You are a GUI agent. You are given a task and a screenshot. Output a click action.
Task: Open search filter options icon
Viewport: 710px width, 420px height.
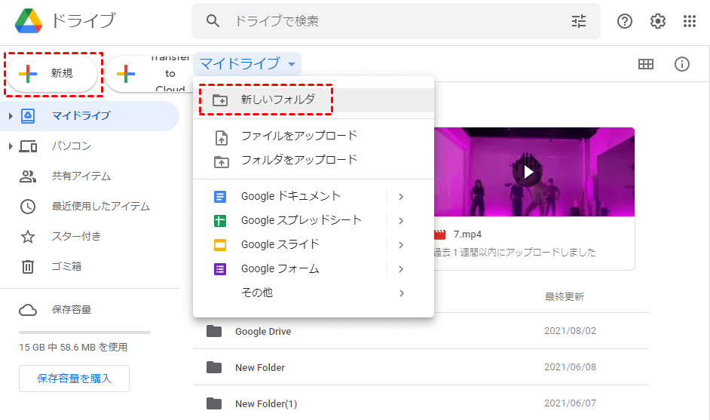[x=578, y=21]
